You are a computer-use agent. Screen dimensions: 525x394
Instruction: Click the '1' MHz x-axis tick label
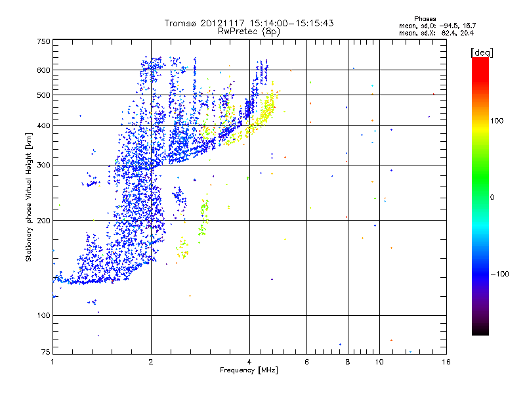point(52,362)
